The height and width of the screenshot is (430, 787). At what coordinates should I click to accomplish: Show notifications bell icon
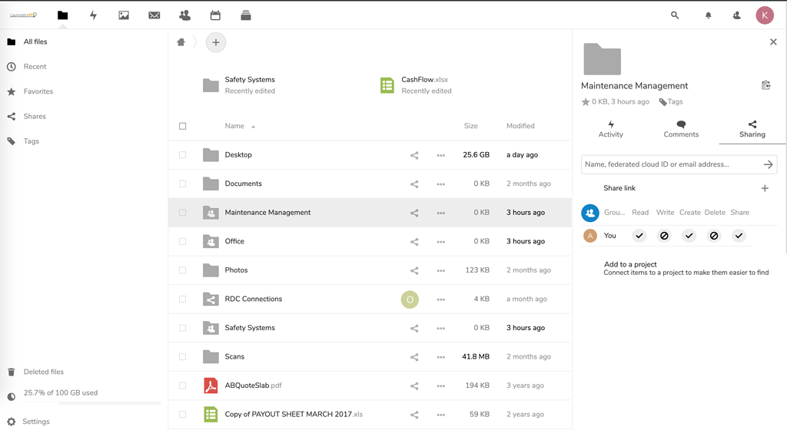click(708, 15)
